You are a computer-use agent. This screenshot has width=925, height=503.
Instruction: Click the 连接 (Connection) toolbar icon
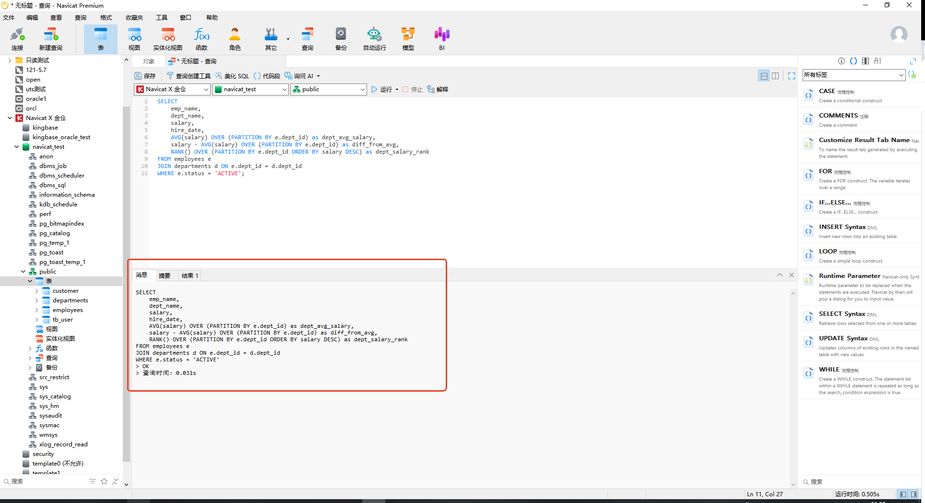pyautogui.click(x=17, y=39)
